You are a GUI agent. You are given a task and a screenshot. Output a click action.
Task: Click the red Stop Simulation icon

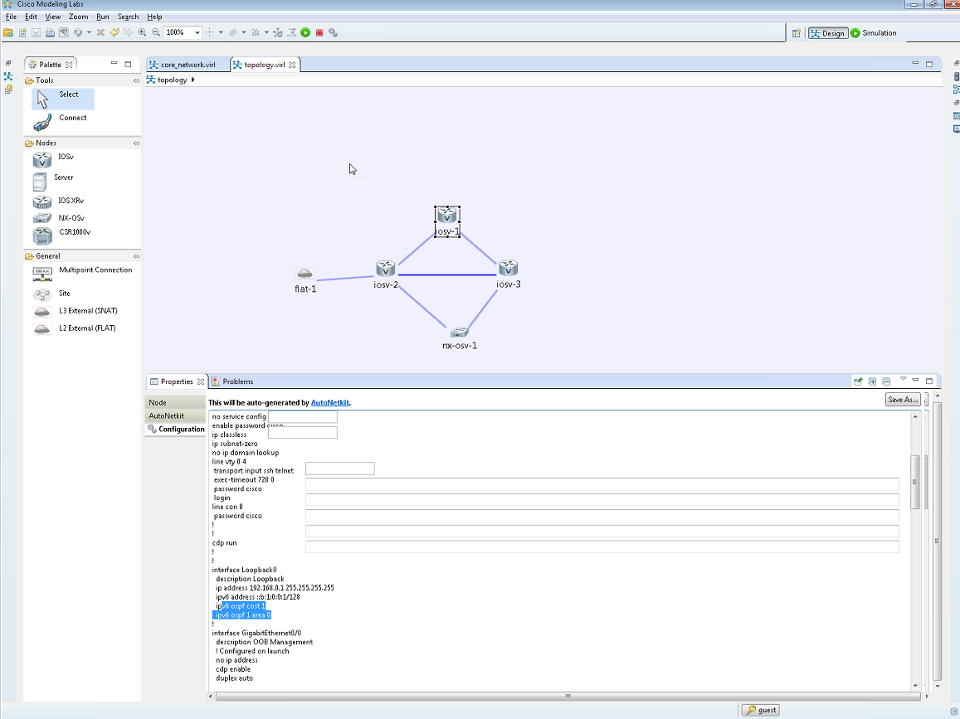pos(319,32)
